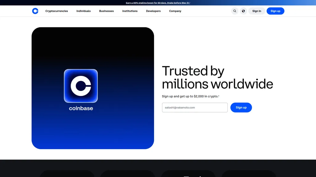Click the Coinbase logo in navbar
Viewport: 316px width, 177px height.
(35, 11)
